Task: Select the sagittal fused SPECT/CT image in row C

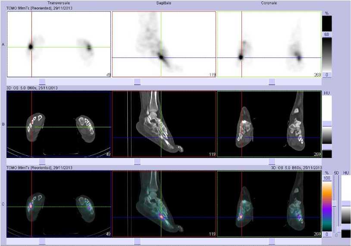Action: (164, 204)
